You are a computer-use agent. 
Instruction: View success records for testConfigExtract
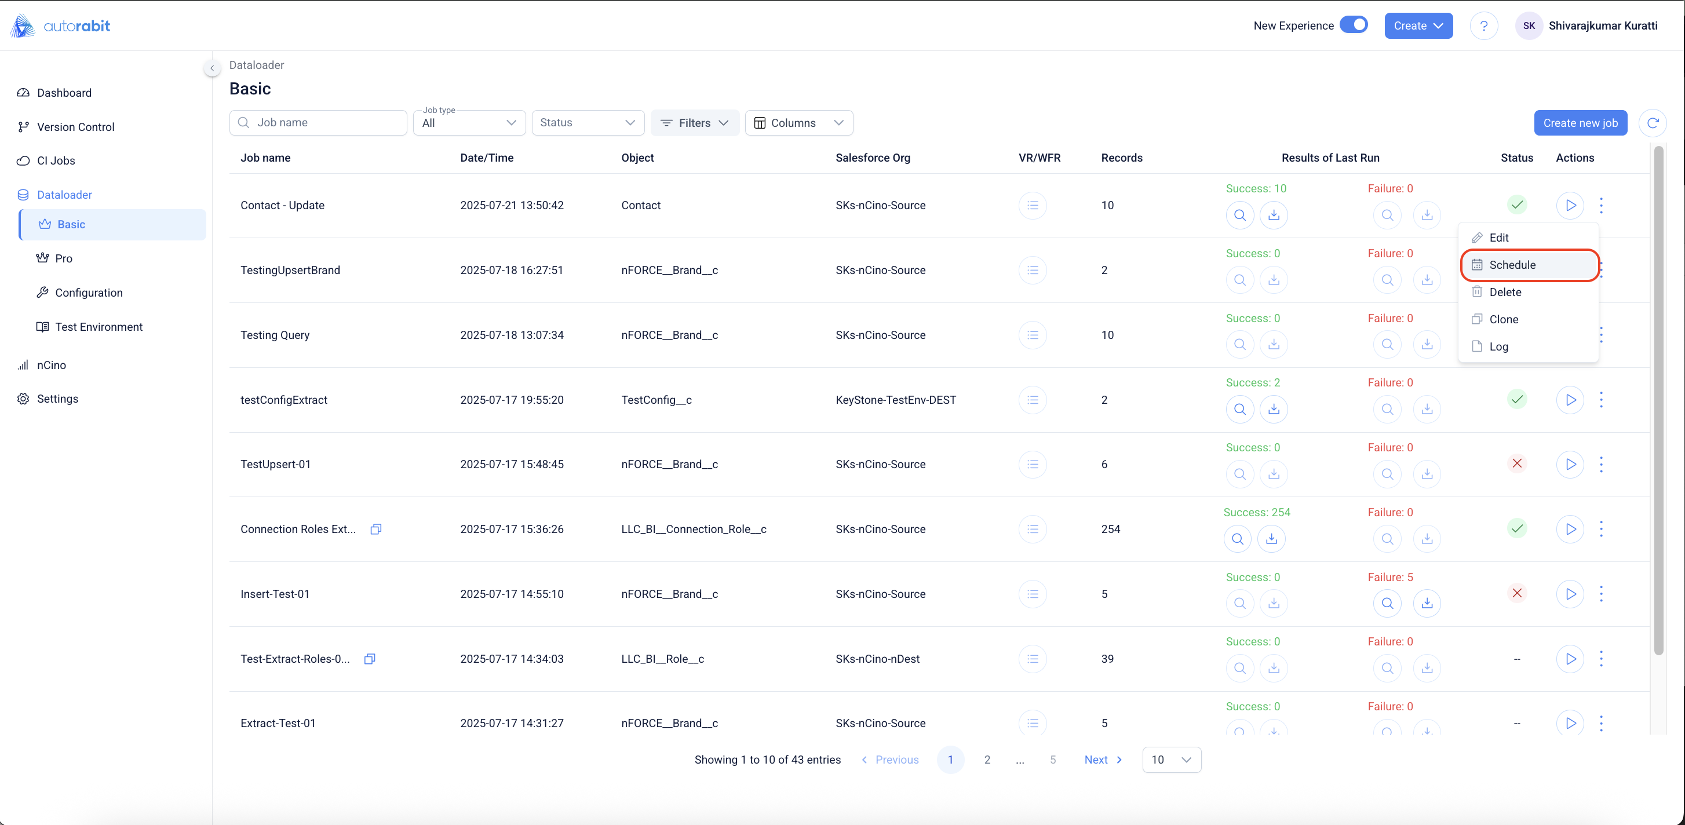click(x=1239, y=410)
